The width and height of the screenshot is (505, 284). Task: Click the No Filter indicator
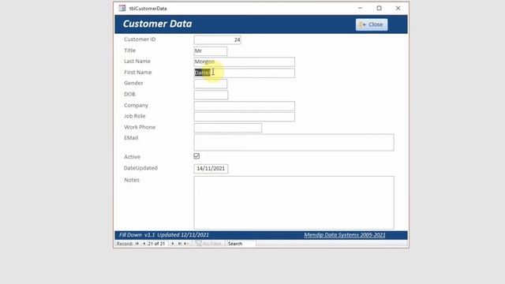pos(208,244)
